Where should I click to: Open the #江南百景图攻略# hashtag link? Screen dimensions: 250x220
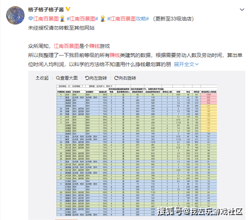tap(128, 19)
